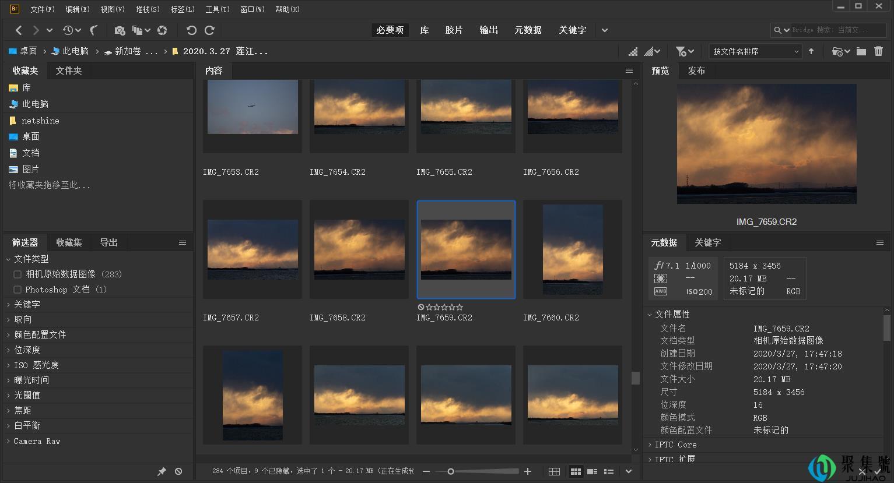Check the 相机原始数据图像 filter checkbox
The height and width of the screenshot is (483, 894).
pos(17,274)
